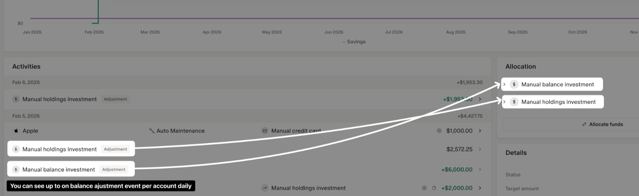Expand Manual holdings investment in the Allocation panel
Screen dimensions: 639x196
pyautogui.click(x=504, y=102)
